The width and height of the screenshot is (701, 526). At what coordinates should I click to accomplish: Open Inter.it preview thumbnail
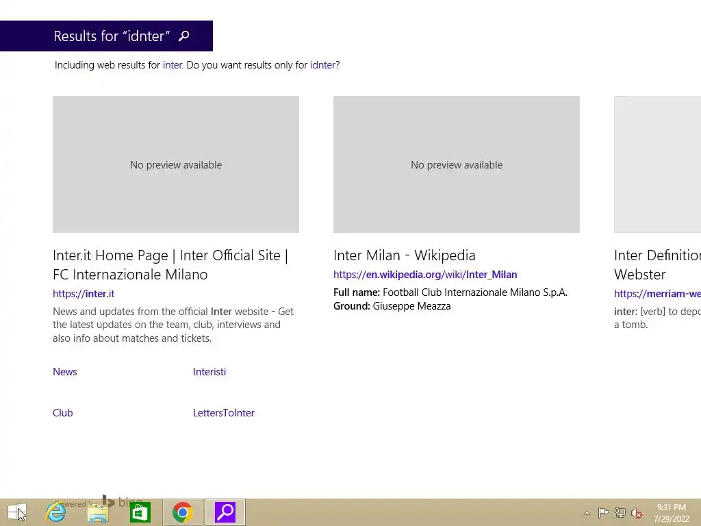click(x=176, y=164)
